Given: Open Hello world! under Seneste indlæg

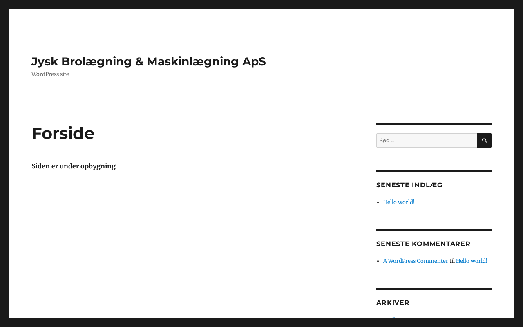Looking at the screenshot, I should (x=399, y=202).
